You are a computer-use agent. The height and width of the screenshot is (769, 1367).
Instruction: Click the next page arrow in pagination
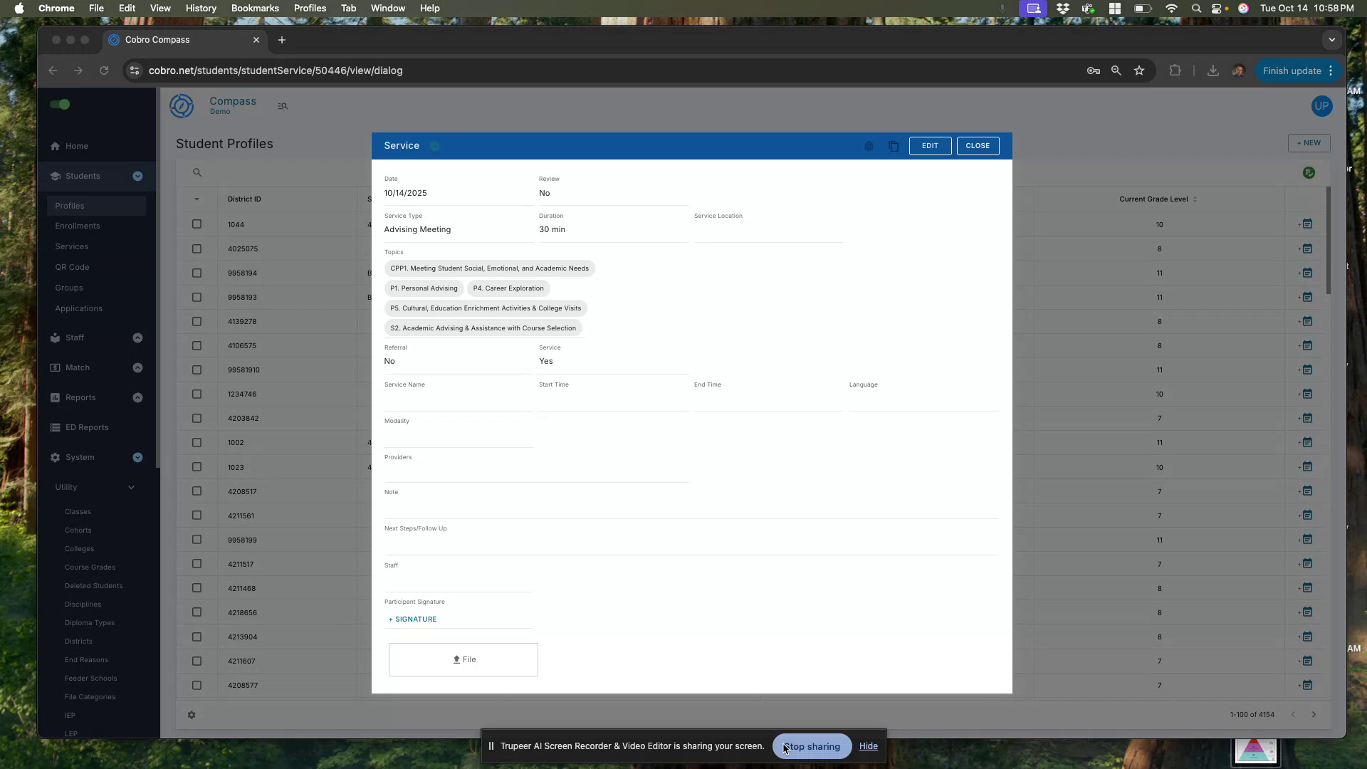(x=1314, y=714)
